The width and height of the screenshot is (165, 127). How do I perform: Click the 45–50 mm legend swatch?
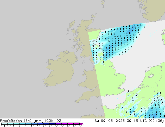77,124
